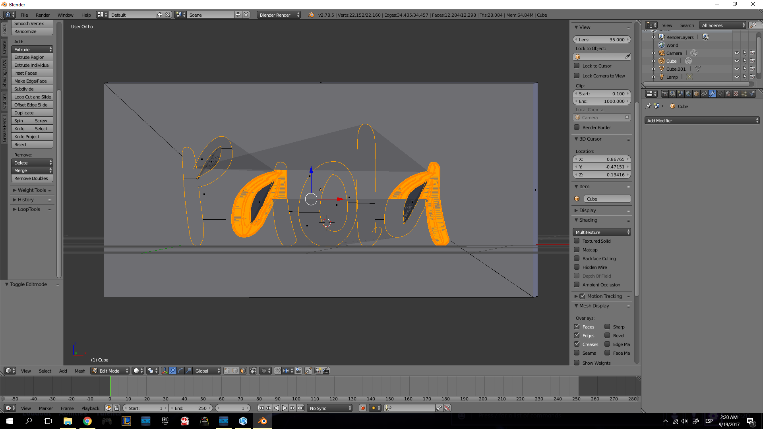The image size is (763, 429).
Task: Click the outliner search magnifier icon
Action: [753, 25]
